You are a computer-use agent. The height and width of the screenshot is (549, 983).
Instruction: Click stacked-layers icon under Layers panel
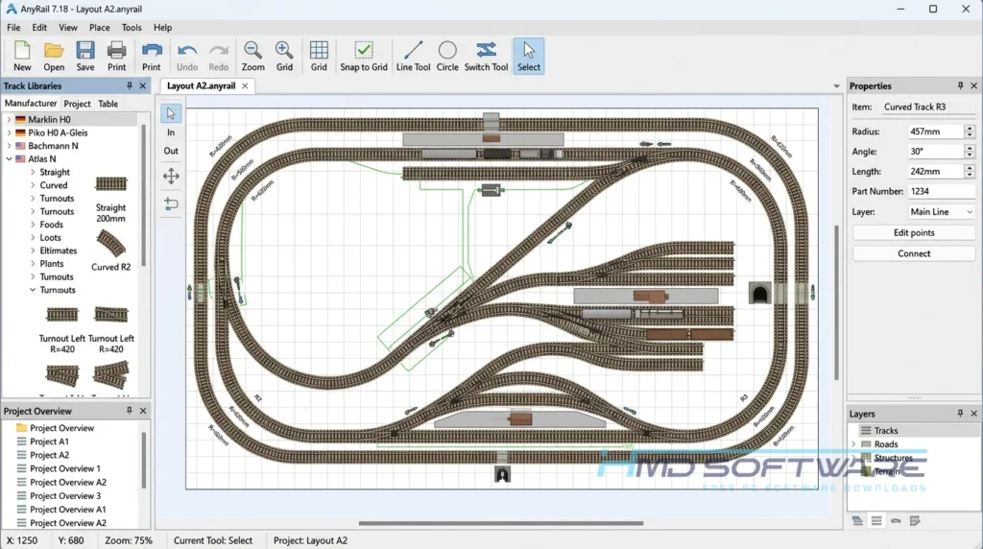(857, 521)
